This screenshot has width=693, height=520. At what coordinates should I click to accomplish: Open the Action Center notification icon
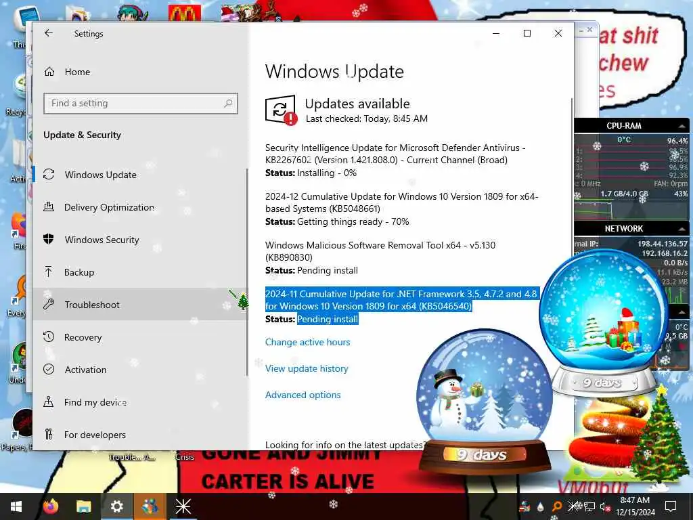(671, 506)
